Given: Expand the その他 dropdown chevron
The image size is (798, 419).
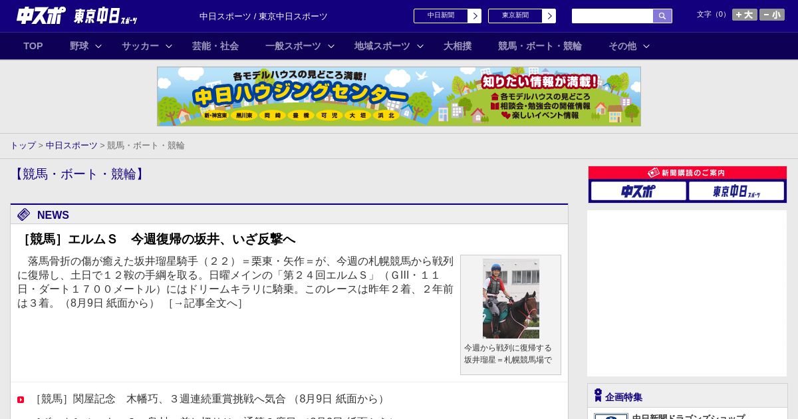Looking at the screenshot, I should tap(646, 47).
